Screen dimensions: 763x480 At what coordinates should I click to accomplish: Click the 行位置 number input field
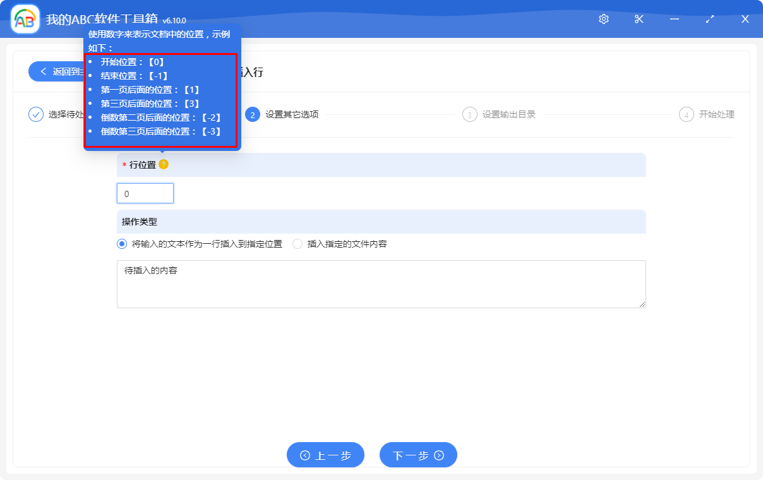(145, 193)
